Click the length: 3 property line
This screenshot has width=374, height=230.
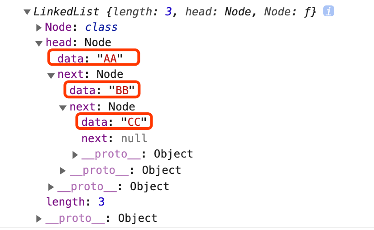pyautogui.click(x=75, y=201)
